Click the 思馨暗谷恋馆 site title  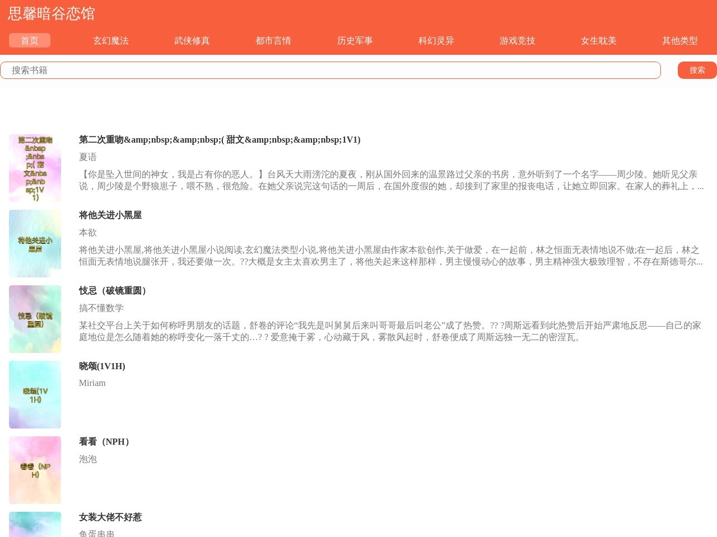(x=52, y=13)
